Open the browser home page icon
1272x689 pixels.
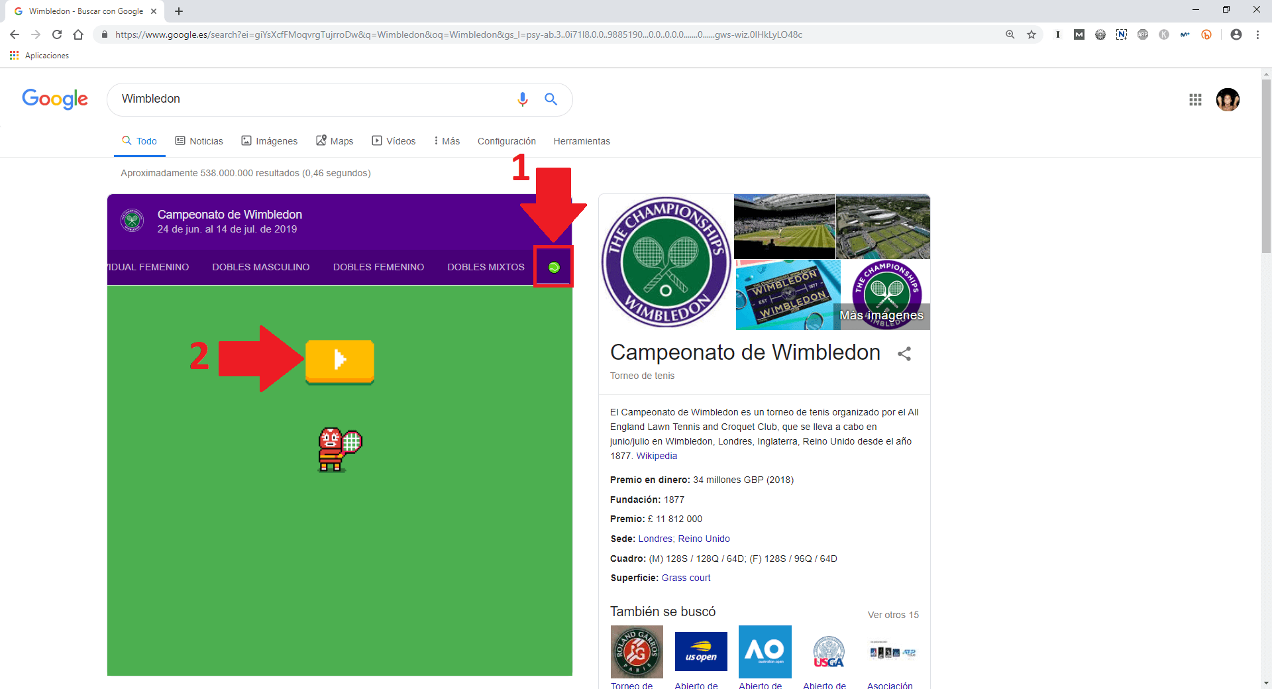pos(78,34)
